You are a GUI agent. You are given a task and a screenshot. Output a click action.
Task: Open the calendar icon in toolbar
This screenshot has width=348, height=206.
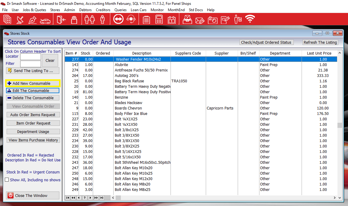click(x=171, y=20)
